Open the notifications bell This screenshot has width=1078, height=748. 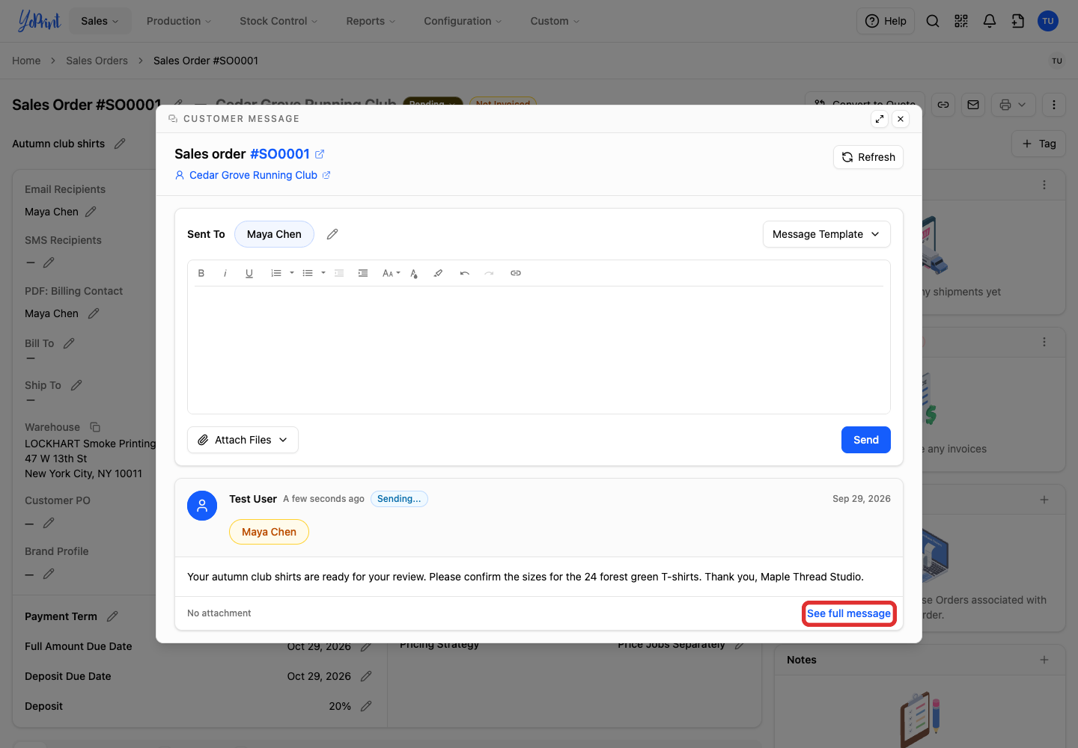click(x=990, y=21)
